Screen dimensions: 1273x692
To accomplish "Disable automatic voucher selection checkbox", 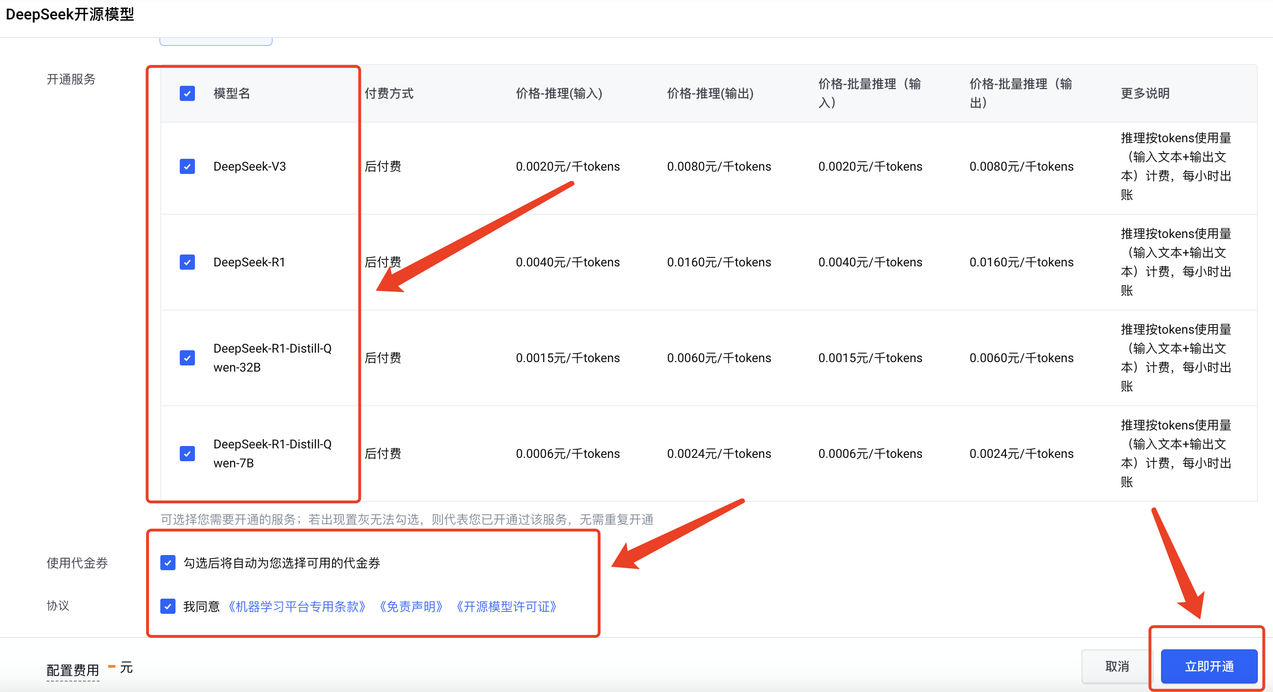I will pyautogui.click(x=168, y=563).
